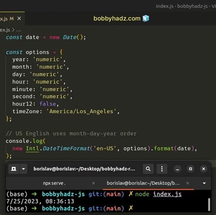Click the comment about month-day-year order

[x=71, y=133]
